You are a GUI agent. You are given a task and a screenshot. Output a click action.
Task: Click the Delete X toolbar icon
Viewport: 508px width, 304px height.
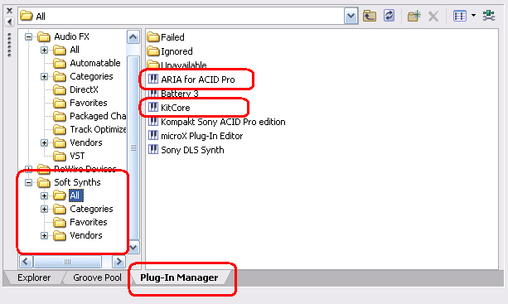click(x=433, y=16)
